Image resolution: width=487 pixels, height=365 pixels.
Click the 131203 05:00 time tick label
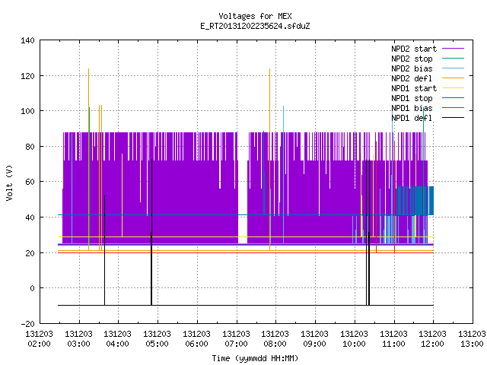point(158,338)
